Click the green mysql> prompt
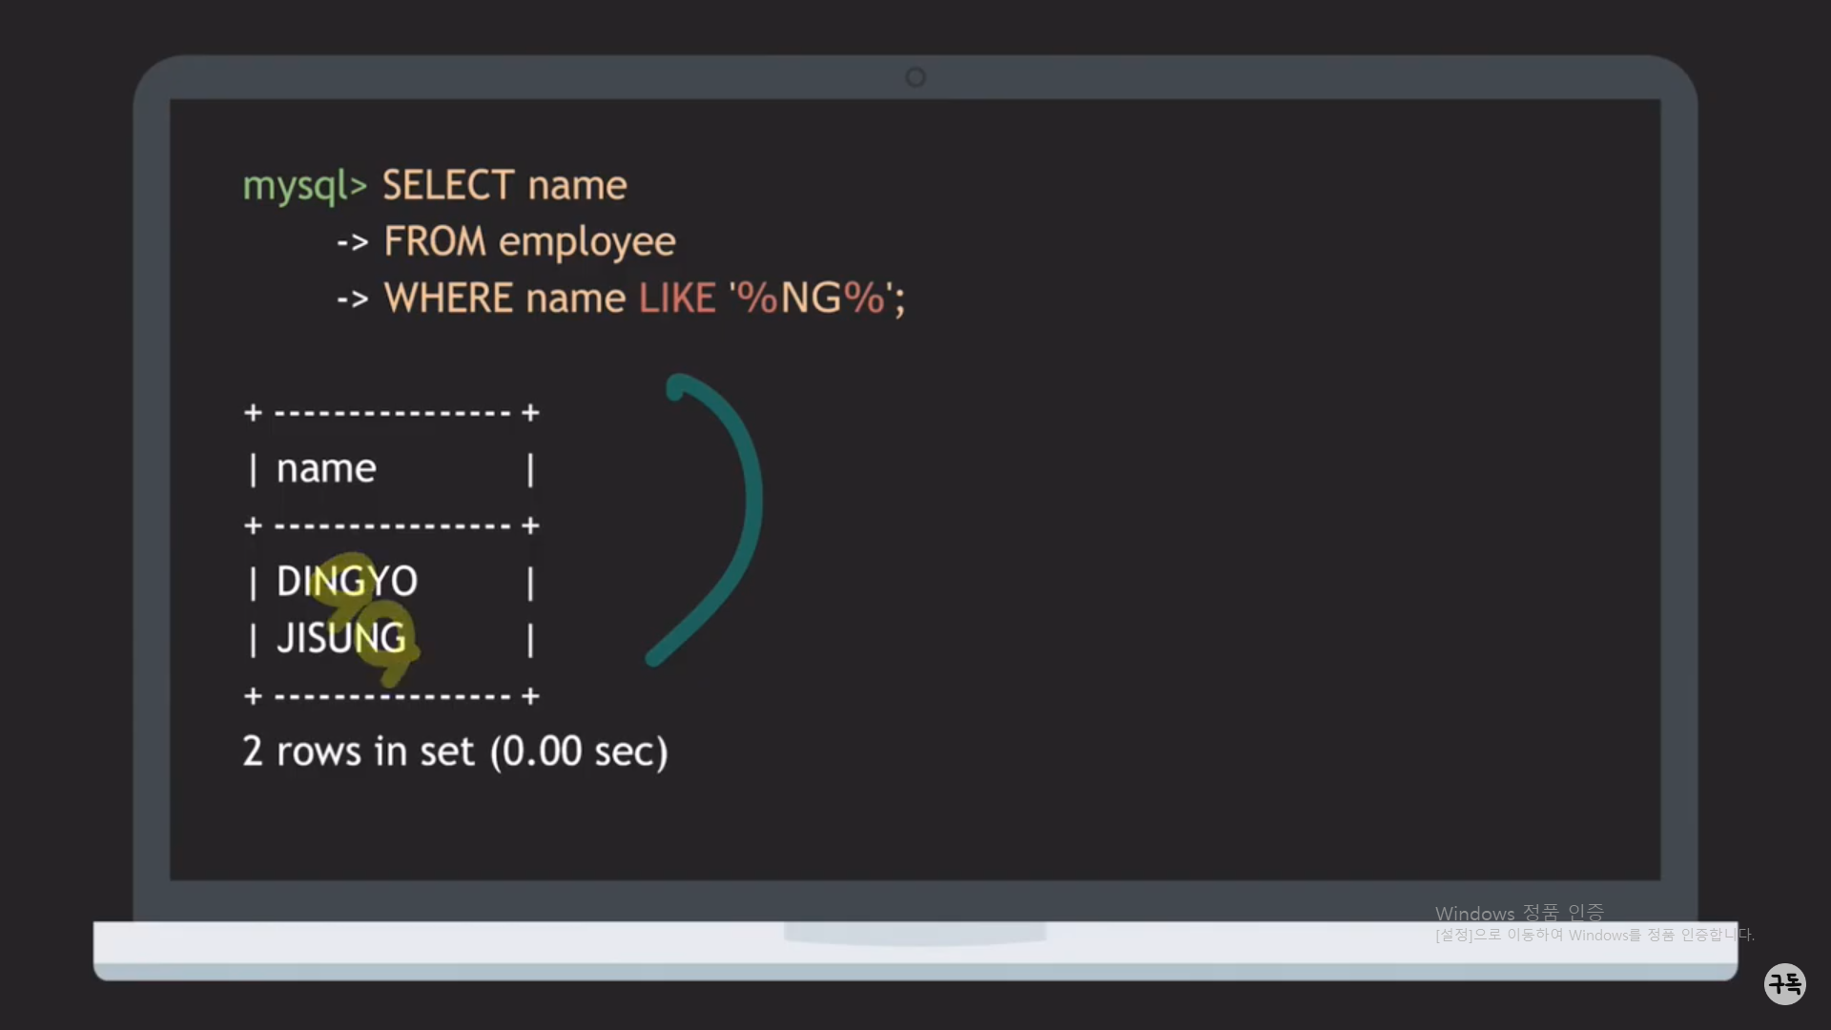1831x1030 pixels. coord(304,185)
